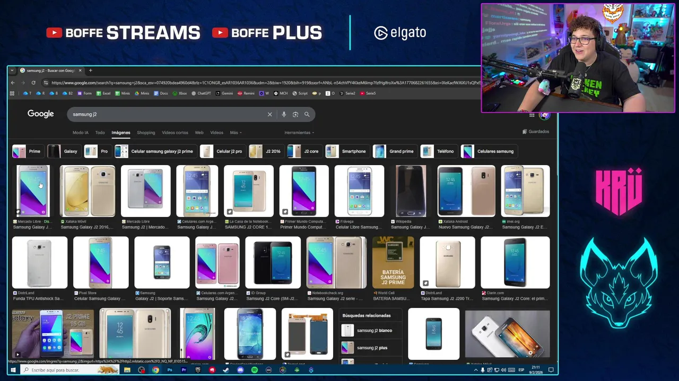Open Steam from taskbar
Image resolution: width=679 pixels, height=381 pixels.
226,370
